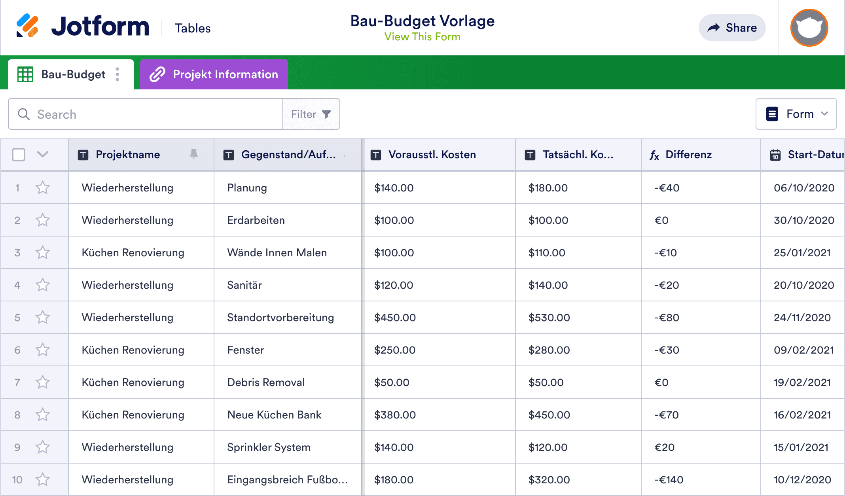
Task: Star the Planung row as favorite
Action: point(43,188)
